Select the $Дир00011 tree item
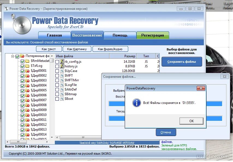Image resolution: width=233 pixels, height=162 pixels. pos(39,120)
